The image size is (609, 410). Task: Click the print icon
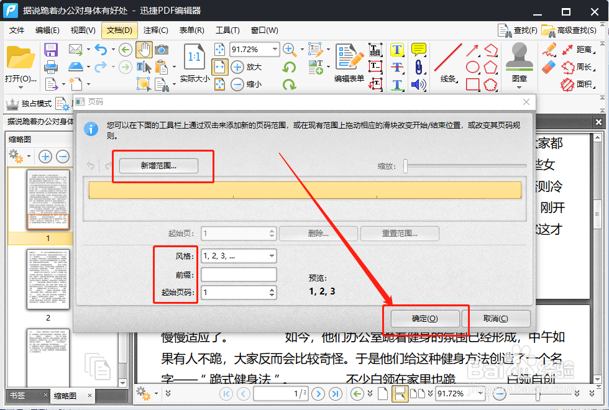[51, 67]
